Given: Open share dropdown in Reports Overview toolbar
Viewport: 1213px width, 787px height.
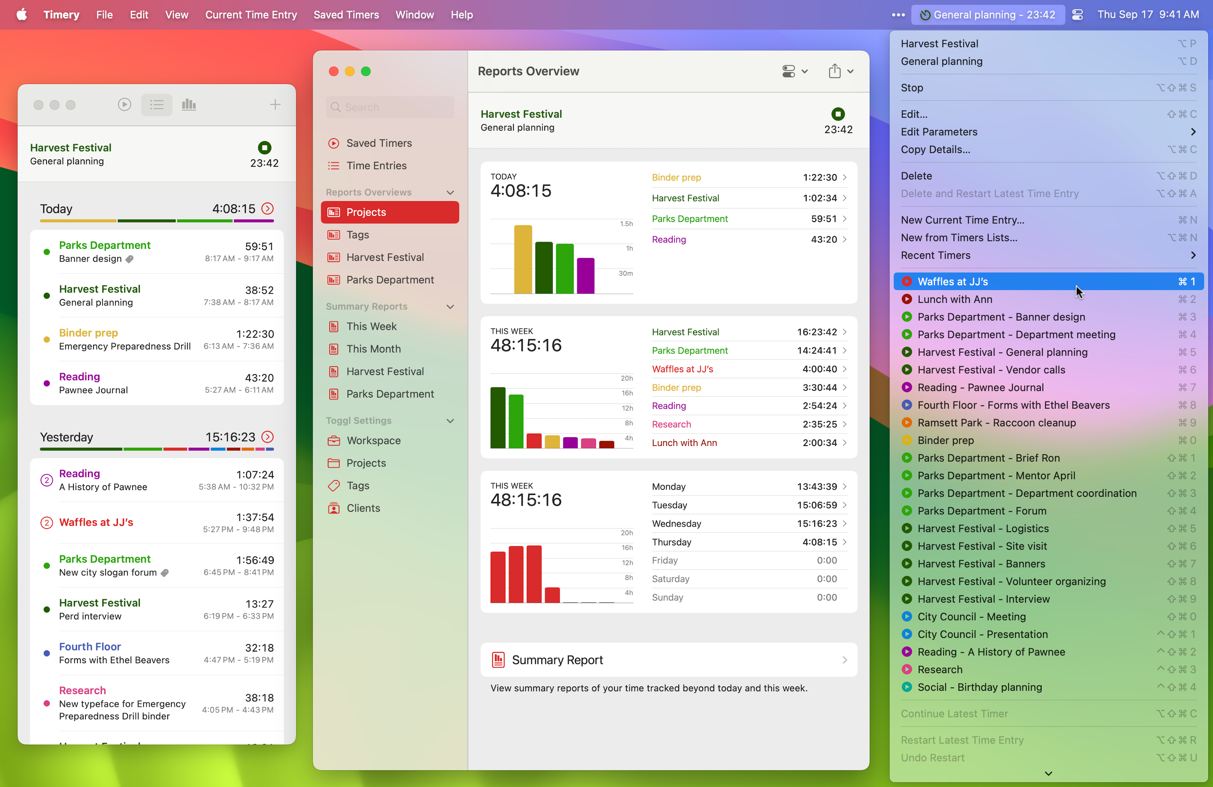Looking at the screenshot, I should click(840, 71).
